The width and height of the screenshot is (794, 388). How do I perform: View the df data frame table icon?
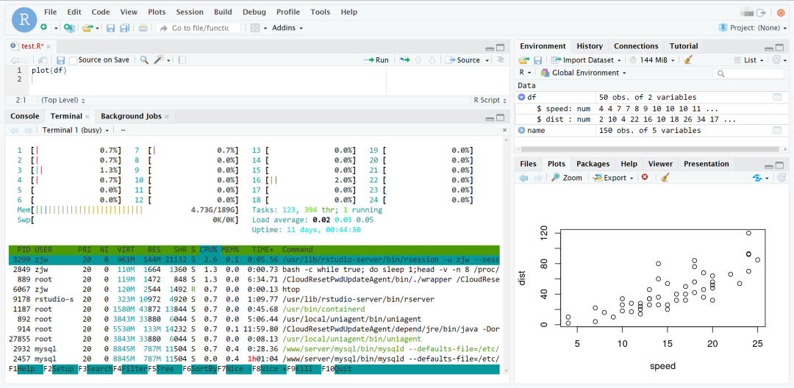pos(776,97)
